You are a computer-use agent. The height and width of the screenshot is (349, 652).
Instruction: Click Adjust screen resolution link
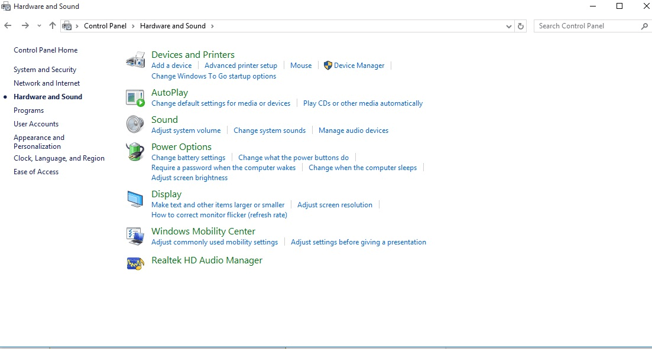point(335,205)
